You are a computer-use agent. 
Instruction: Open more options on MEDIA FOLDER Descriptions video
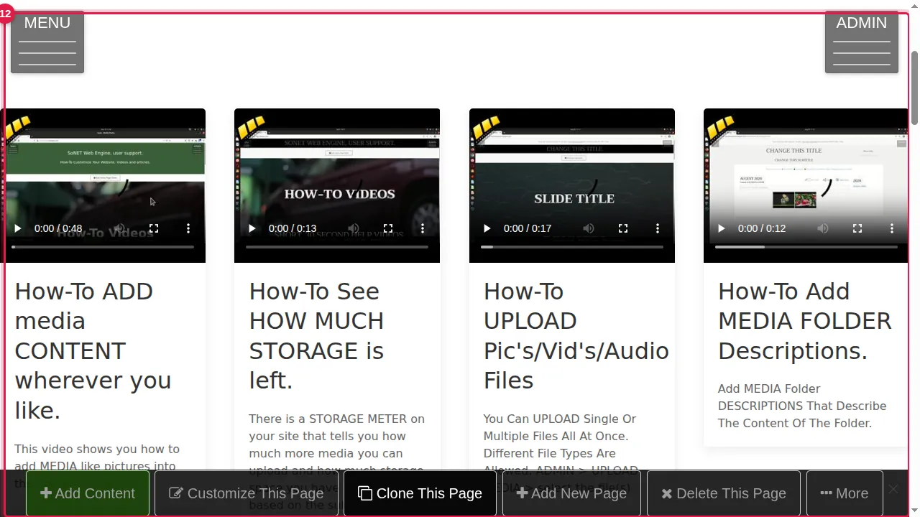pyautogui.click(x=892, y=228)
